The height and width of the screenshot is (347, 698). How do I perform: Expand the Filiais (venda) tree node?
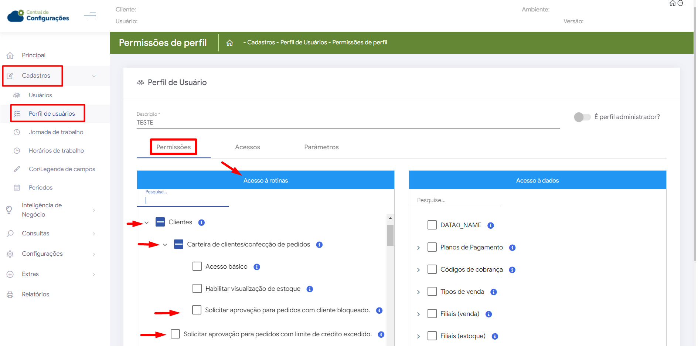418,314
